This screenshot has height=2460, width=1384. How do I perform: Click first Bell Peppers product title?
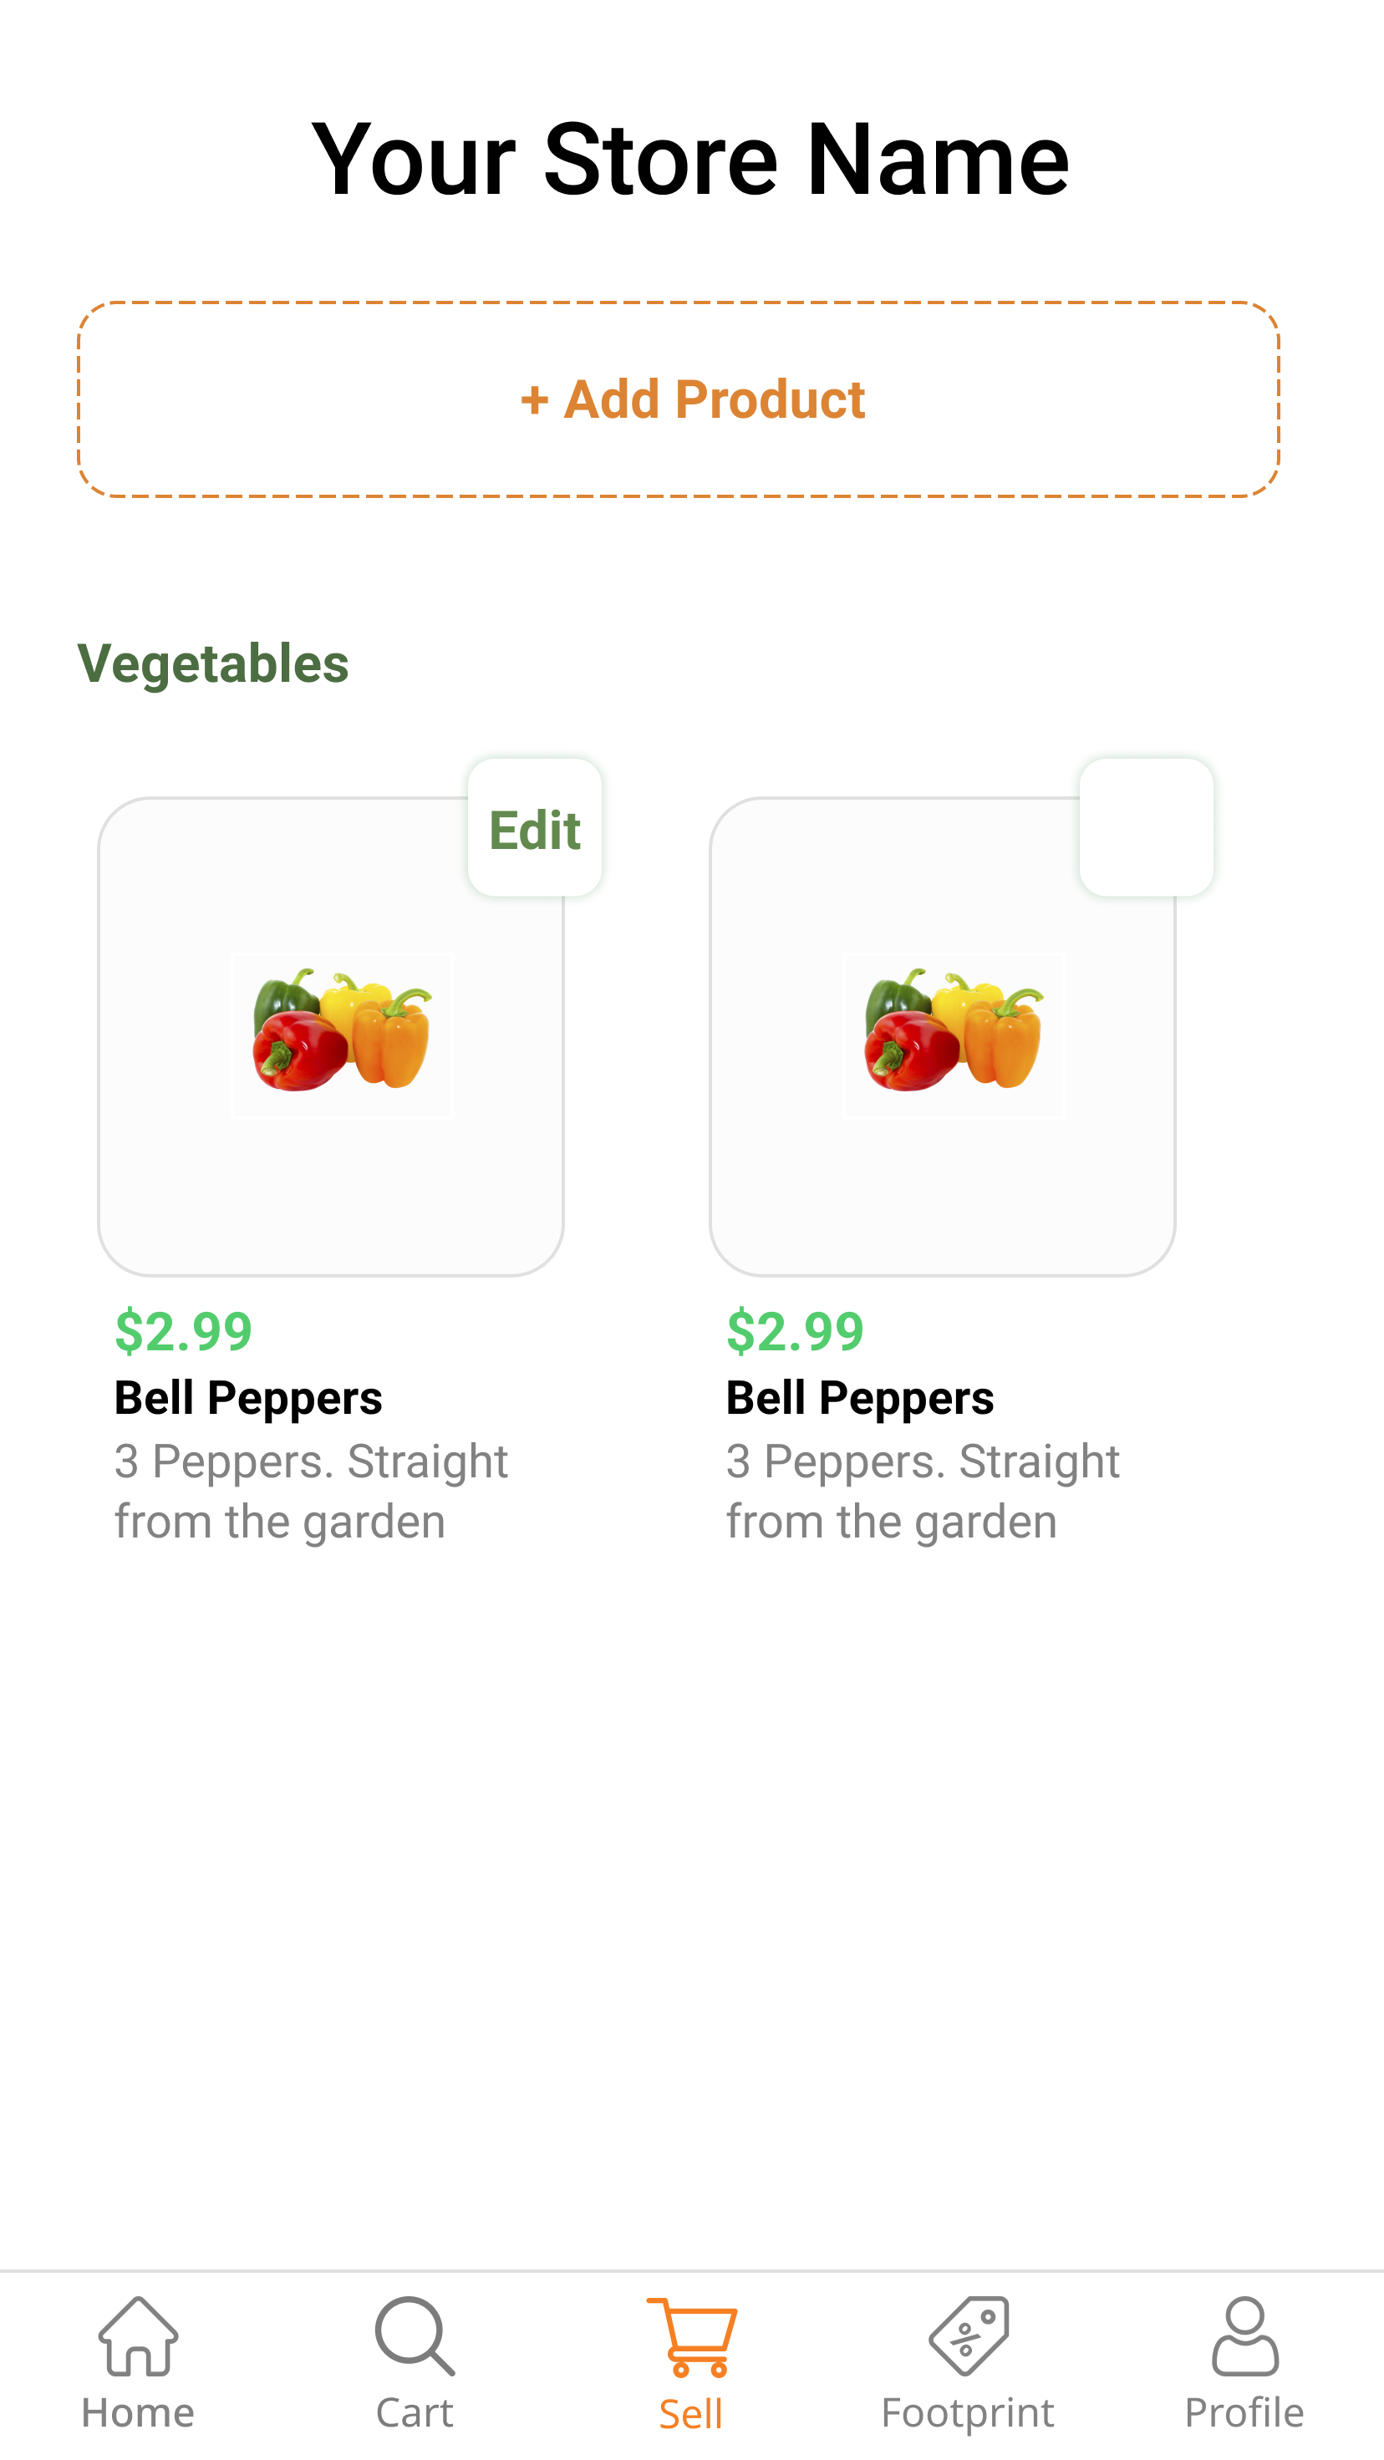coord(248,1398)
